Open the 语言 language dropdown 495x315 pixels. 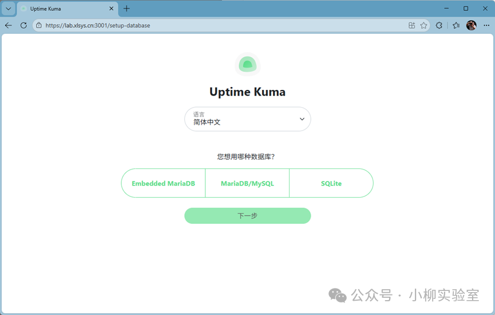247,119
